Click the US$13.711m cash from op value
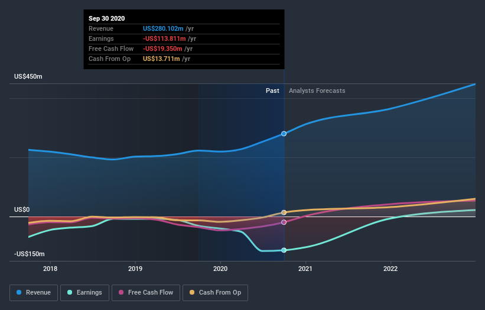Image resolution: width=485 pixels, height=310 pixels. click(161, 59)
